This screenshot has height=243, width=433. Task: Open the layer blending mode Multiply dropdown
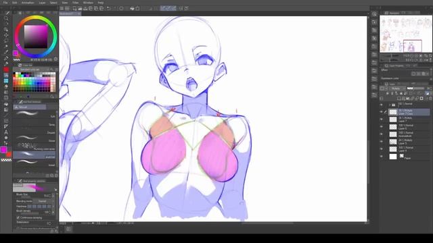[397, 88]
